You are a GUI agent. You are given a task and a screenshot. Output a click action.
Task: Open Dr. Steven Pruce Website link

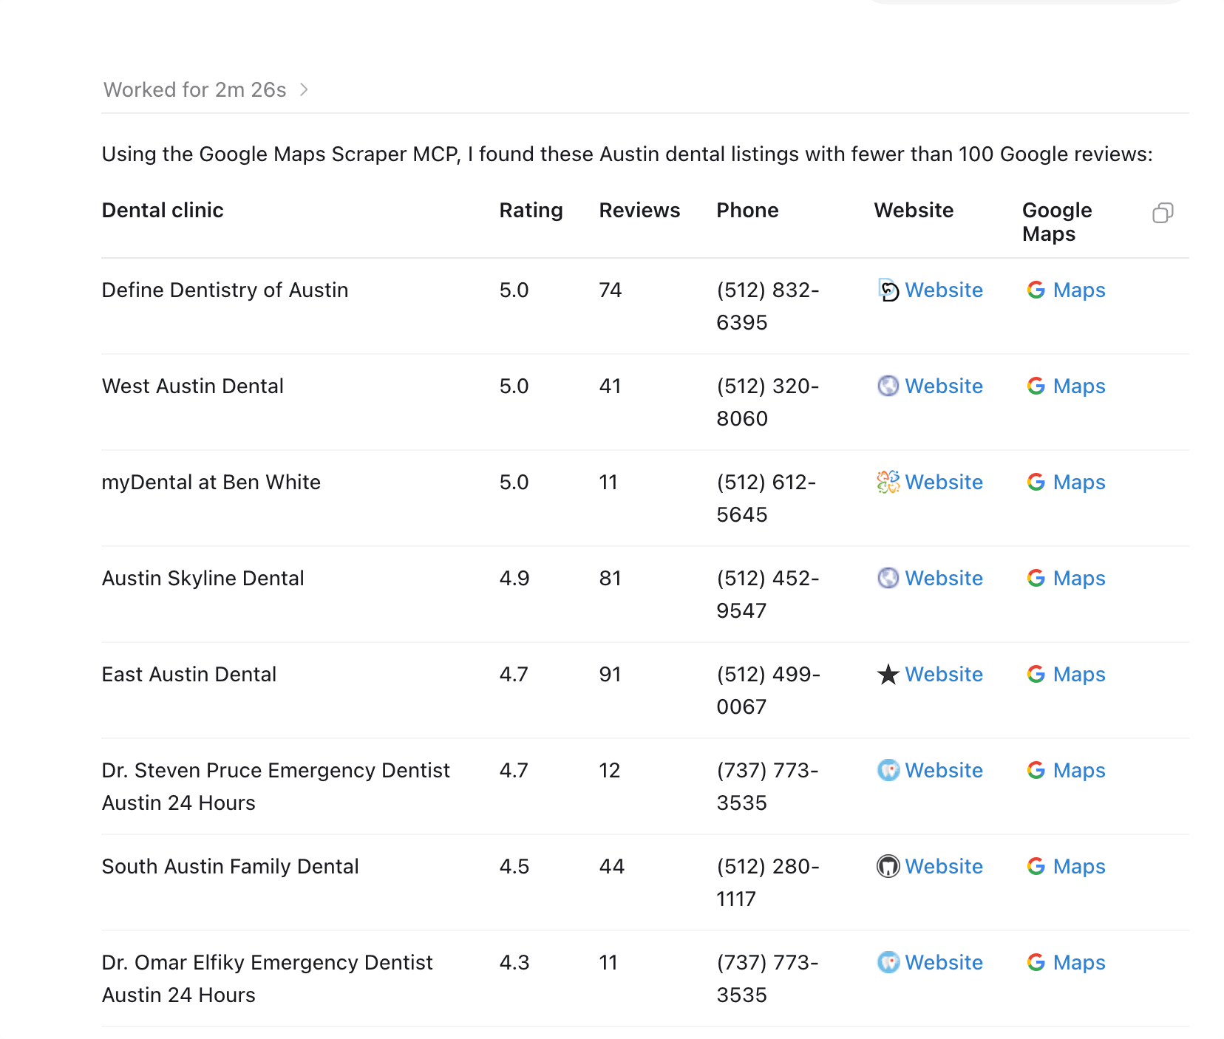[944, 771]
